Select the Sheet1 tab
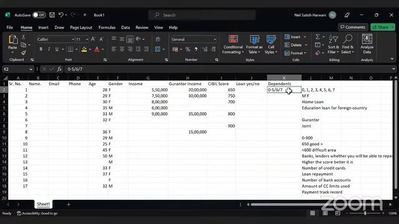399x224 pixels. [x=43, y=204]
